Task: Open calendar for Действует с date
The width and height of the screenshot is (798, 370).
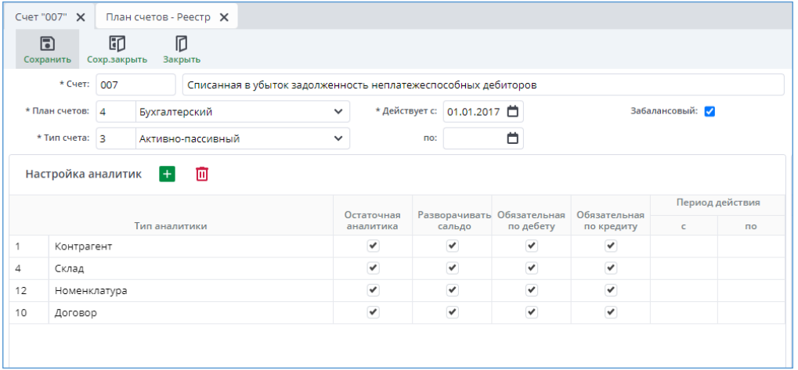Action: 513,112
